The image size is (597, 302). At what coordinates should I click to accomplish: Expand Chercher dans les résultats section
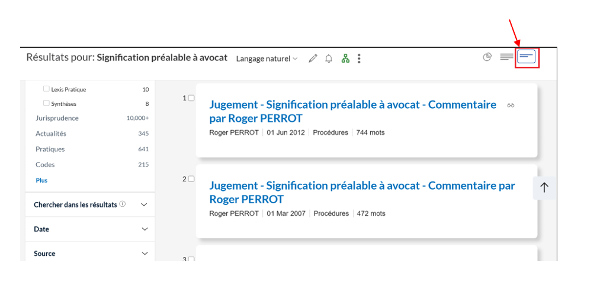(x=90, y=204)
